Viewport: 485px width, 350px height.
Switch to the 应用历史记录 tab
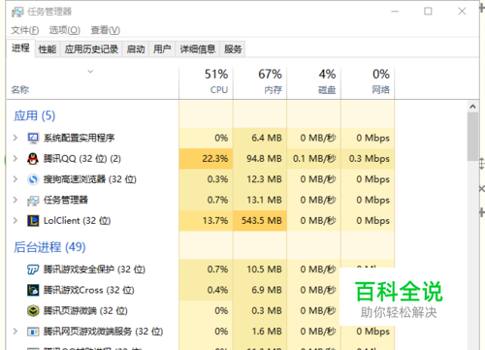(91, 49)
